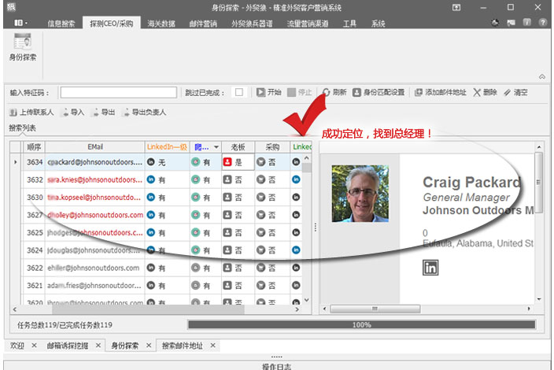
Task: Open 身份匹配设置 settings
Action: pyautogui.click(x=356, y=92)
